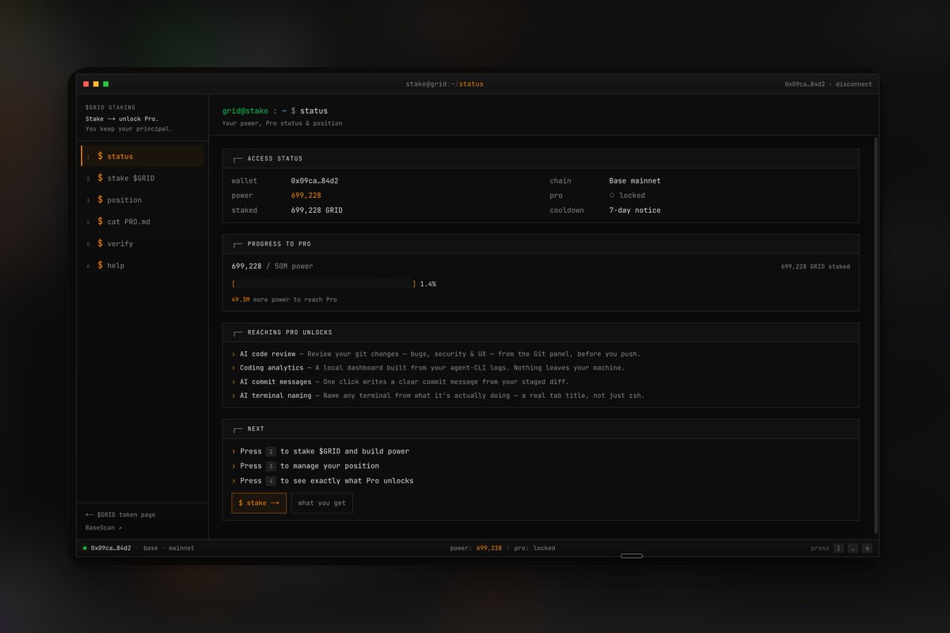Viewport: 950px width, 633px height.
Task: Click the wallet address in the title bar
Action: click(x=804, y=84)
